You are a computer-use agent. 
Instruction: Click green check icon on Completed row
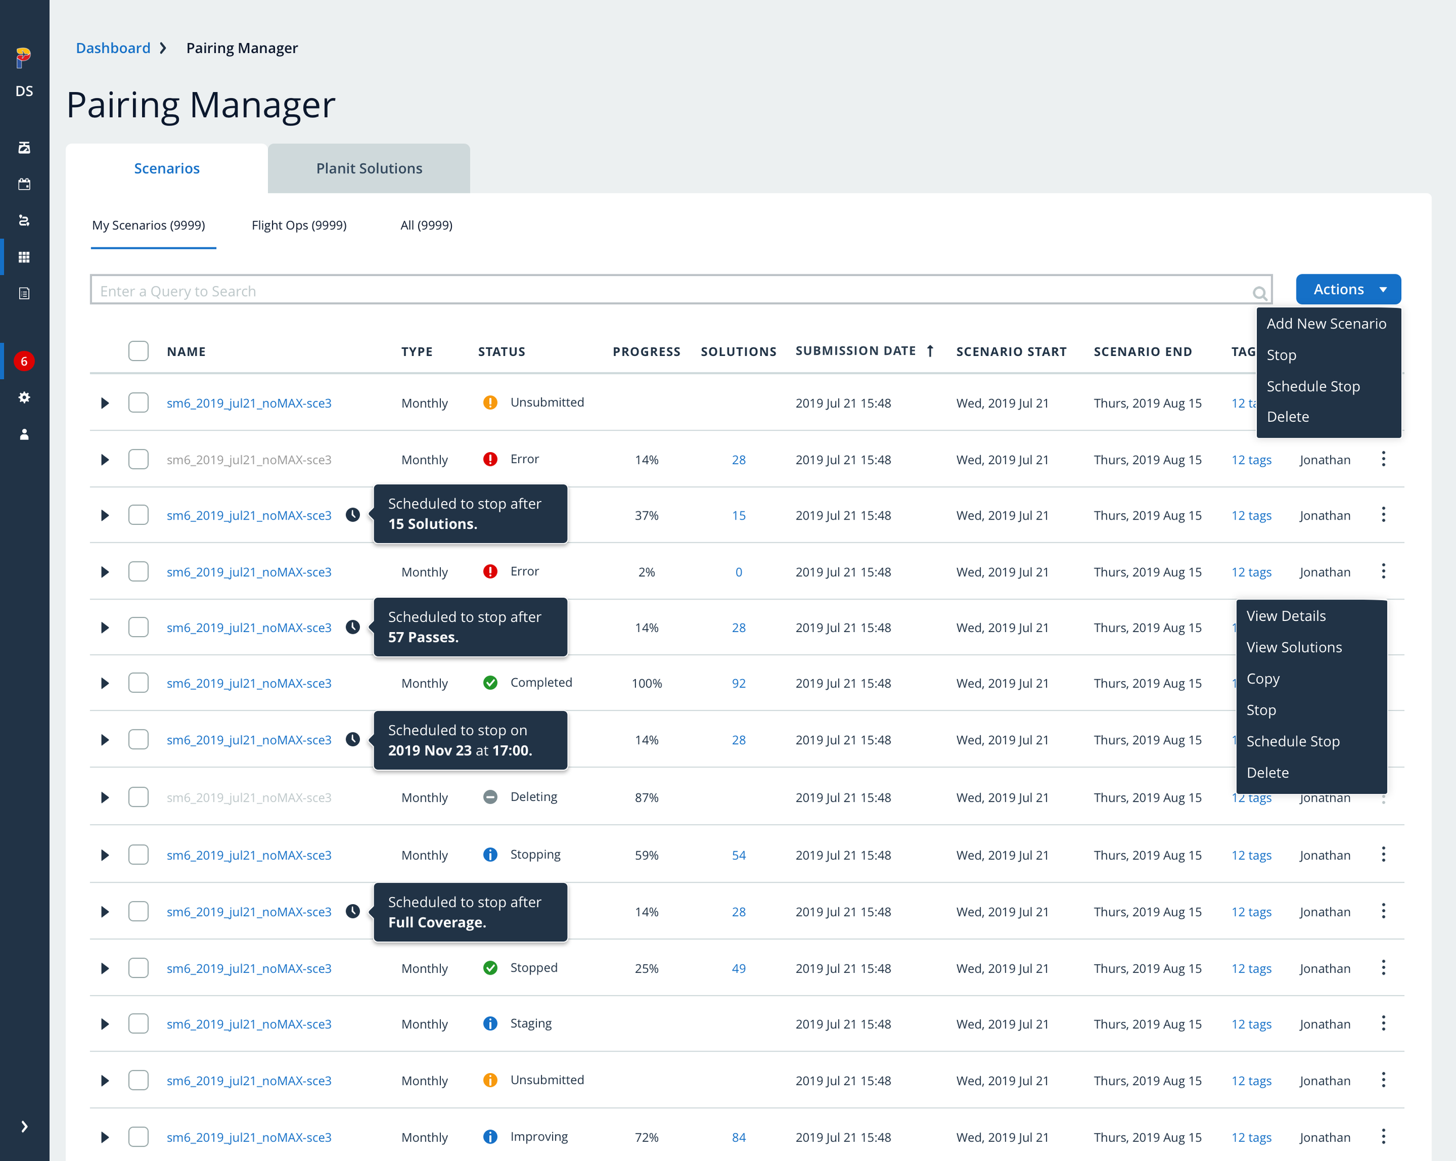tap(490, 683)
